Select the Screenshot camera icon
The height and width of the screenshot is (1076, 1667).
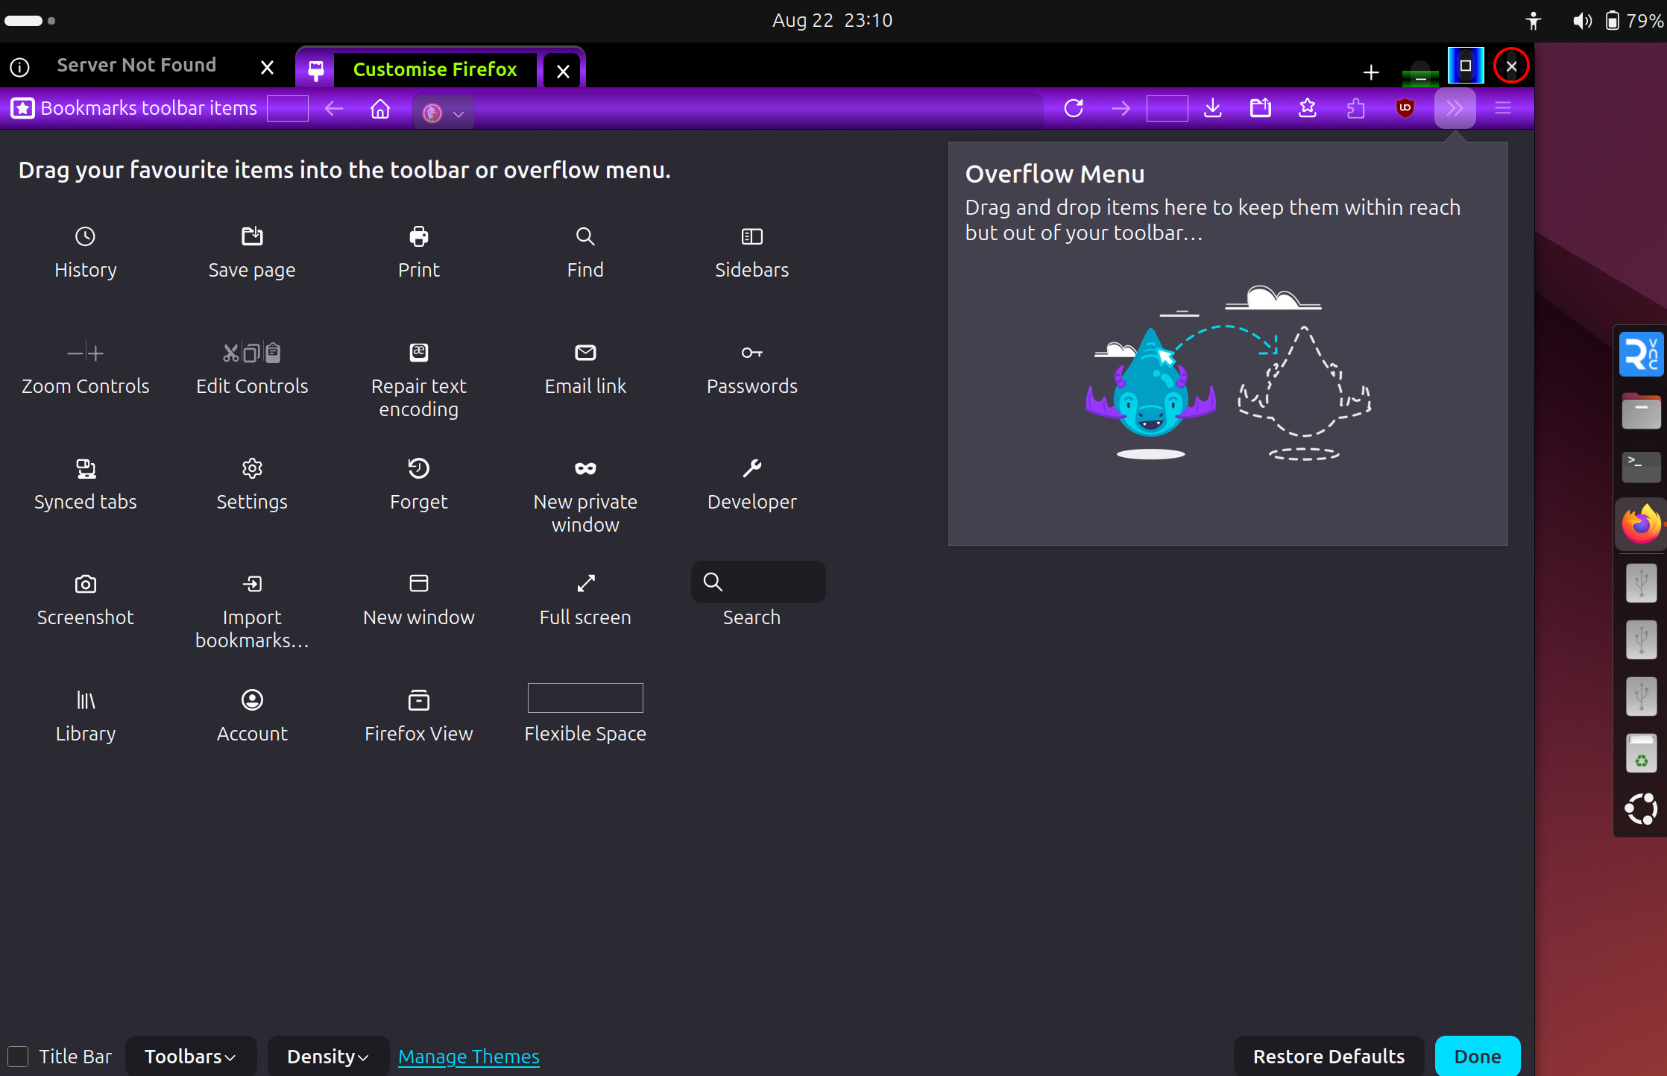click(86, 584)
